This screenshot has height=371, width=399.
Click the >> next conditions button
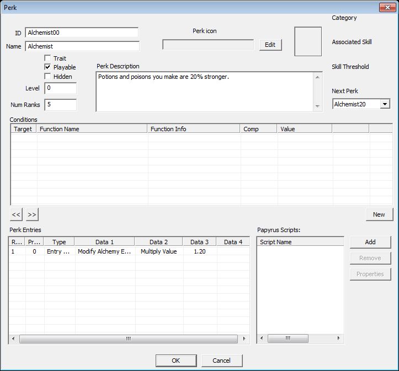(x=32, y=214)
